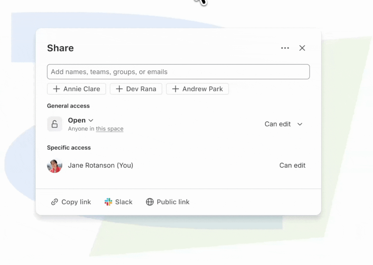Image resolution: width=373 pixels, height=265 pixels.
Task: Share via the Slack button
Action: click(118, 202)
